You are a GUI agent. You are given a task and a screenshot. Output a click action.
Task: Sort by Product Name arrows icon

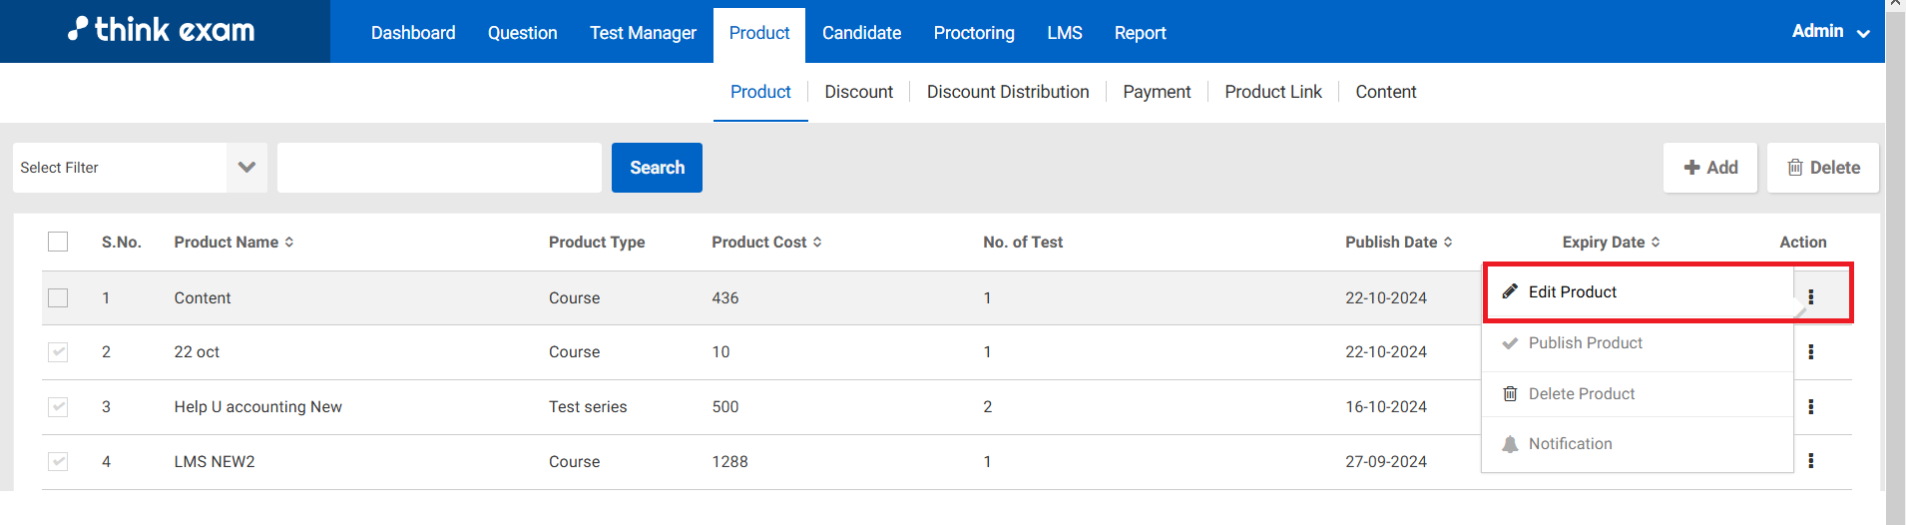289,243
